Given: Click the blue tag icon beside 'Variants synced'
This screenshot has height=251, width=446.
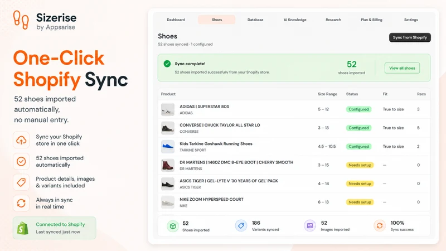Looking at the screenshot, I should pos(241,226).
